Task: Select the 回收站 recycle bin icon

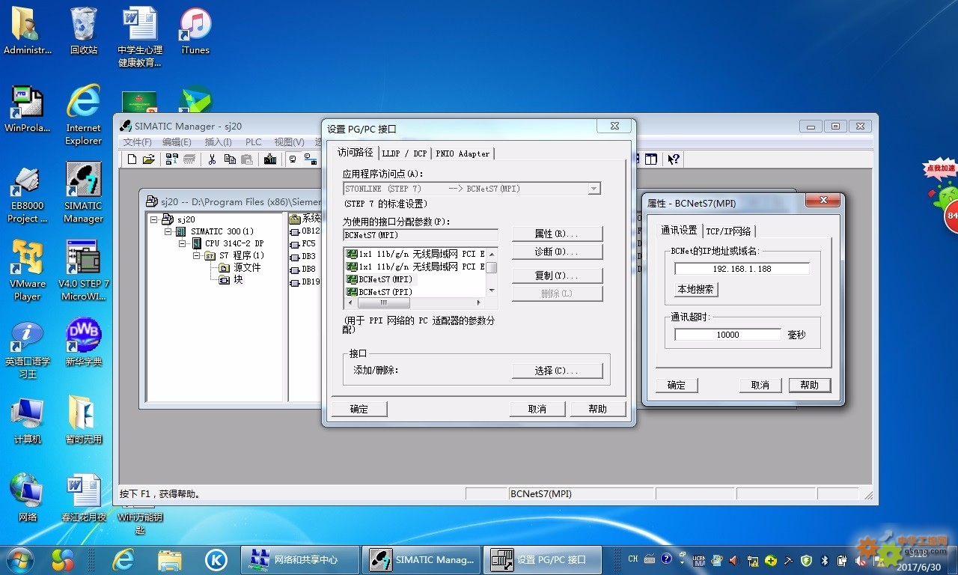Action: tap(83, 31)
